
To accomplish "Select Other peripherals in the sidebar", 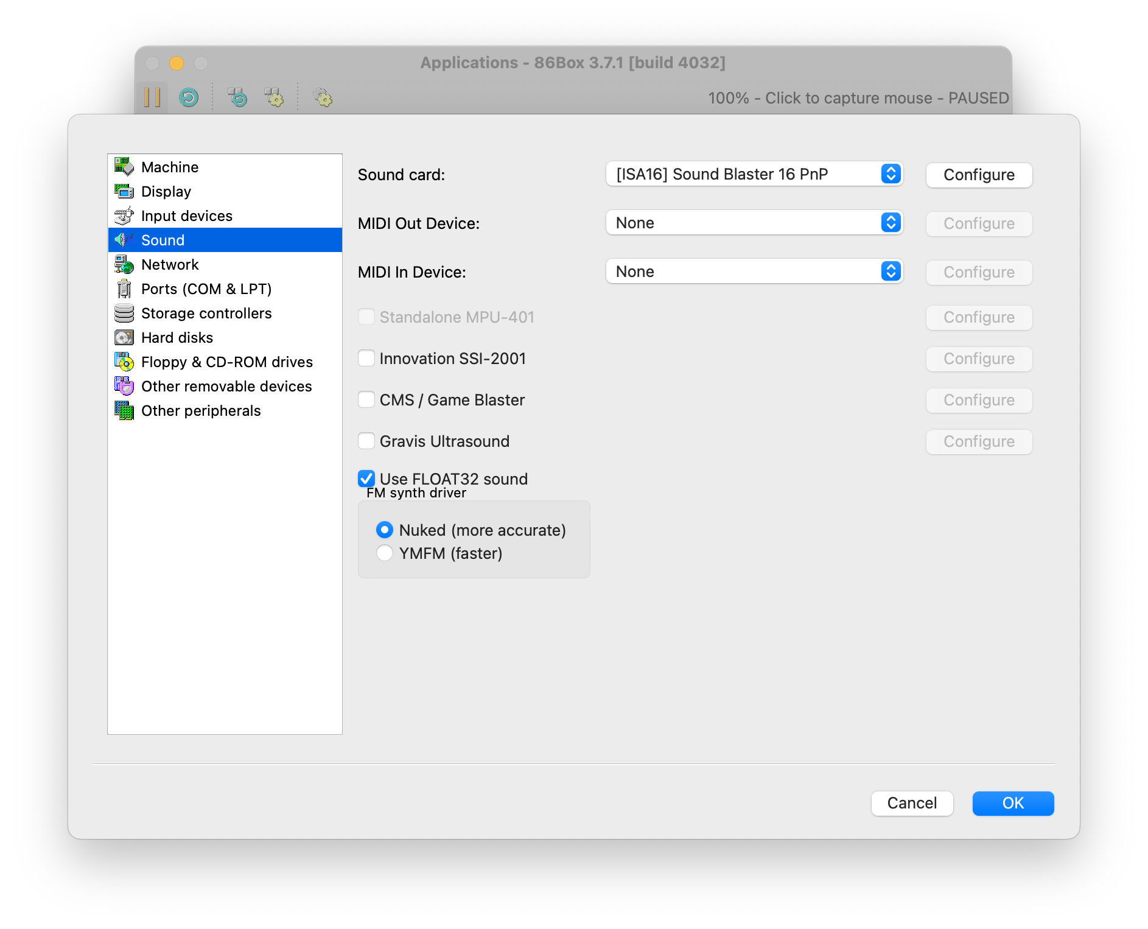I will coord(225,410).
